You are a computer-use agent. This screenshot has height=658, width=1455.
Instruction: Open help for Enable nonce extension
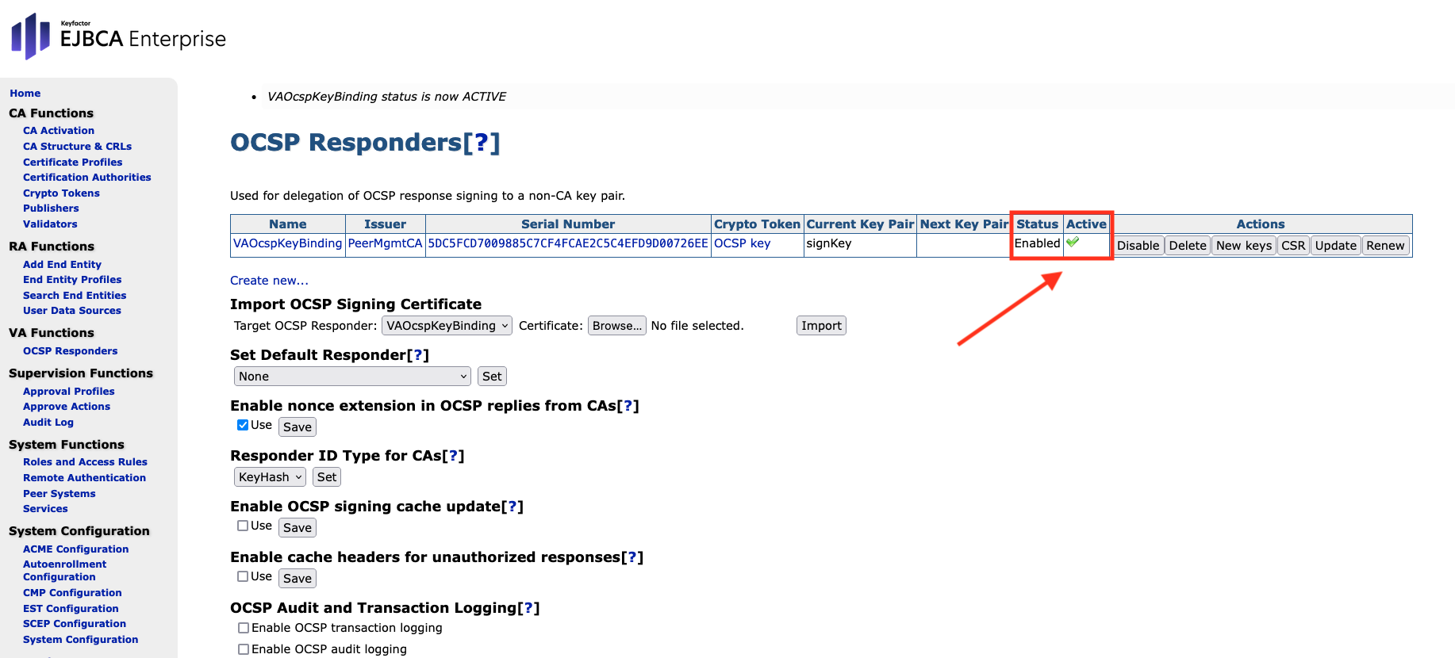[x=628, y=406]
